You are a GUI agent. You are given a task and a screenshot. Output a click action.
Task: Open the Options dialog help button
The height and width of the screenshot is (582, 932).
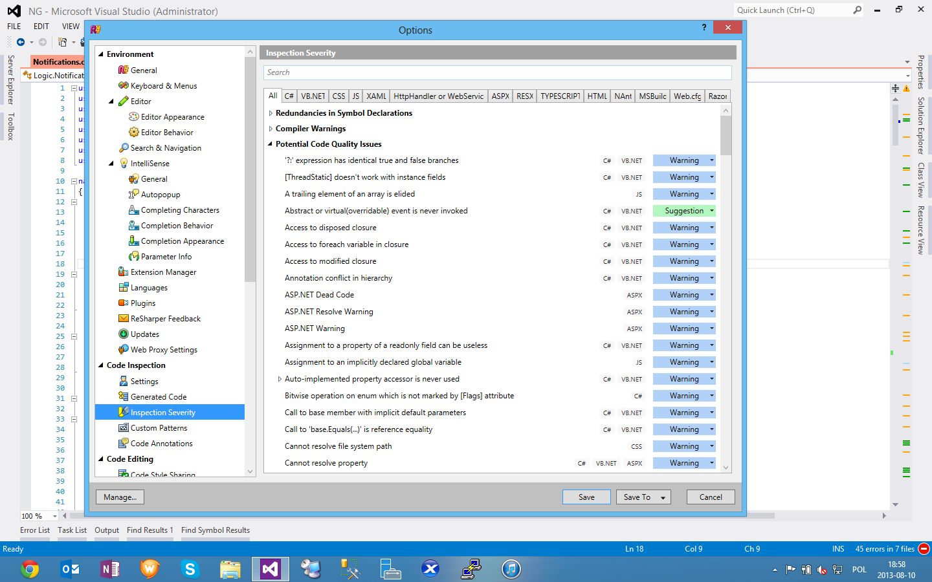(x=704, y=27)
